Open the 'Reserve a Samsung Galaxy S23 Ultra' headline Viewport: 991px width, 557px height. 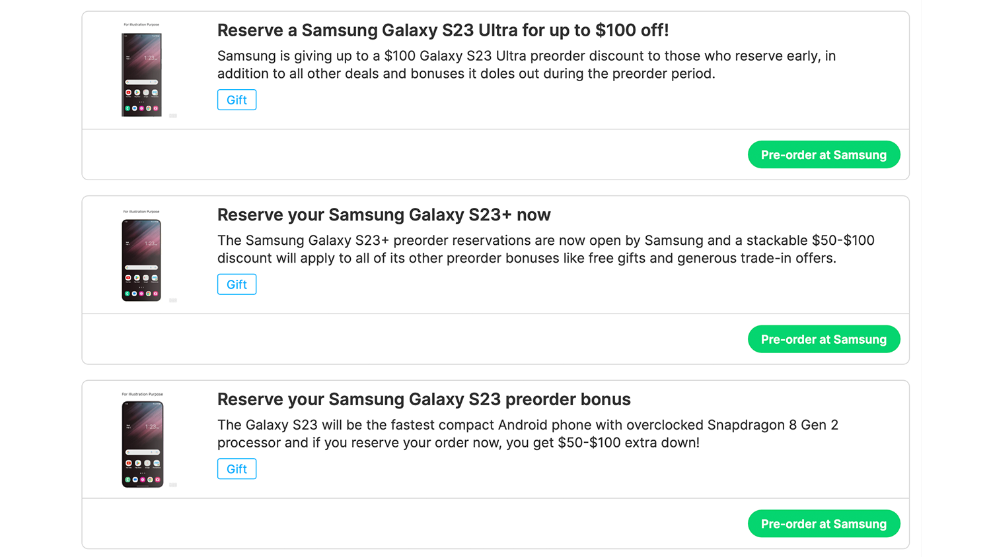pos(443,30)
